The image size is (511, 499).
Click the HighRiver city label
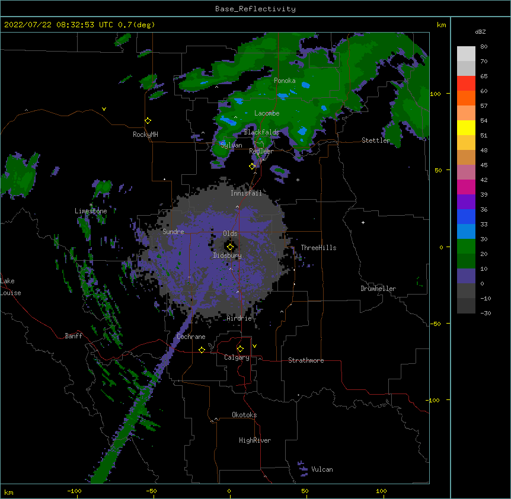(255, 440)
